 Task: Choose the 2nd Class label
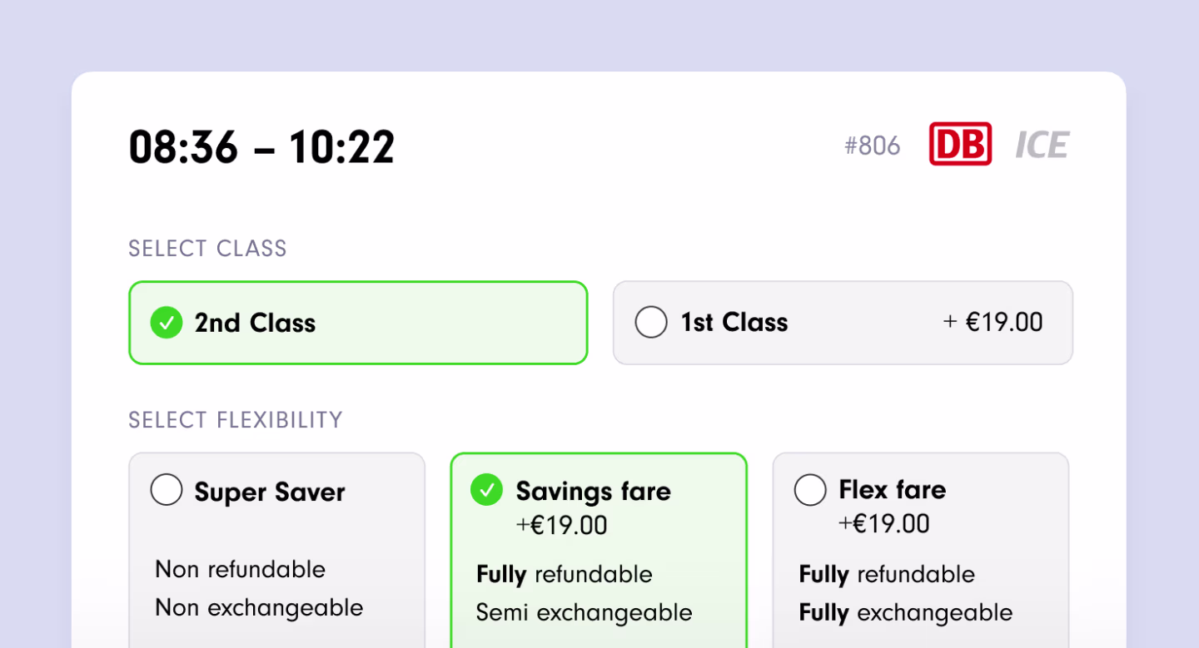pos(255,323)
